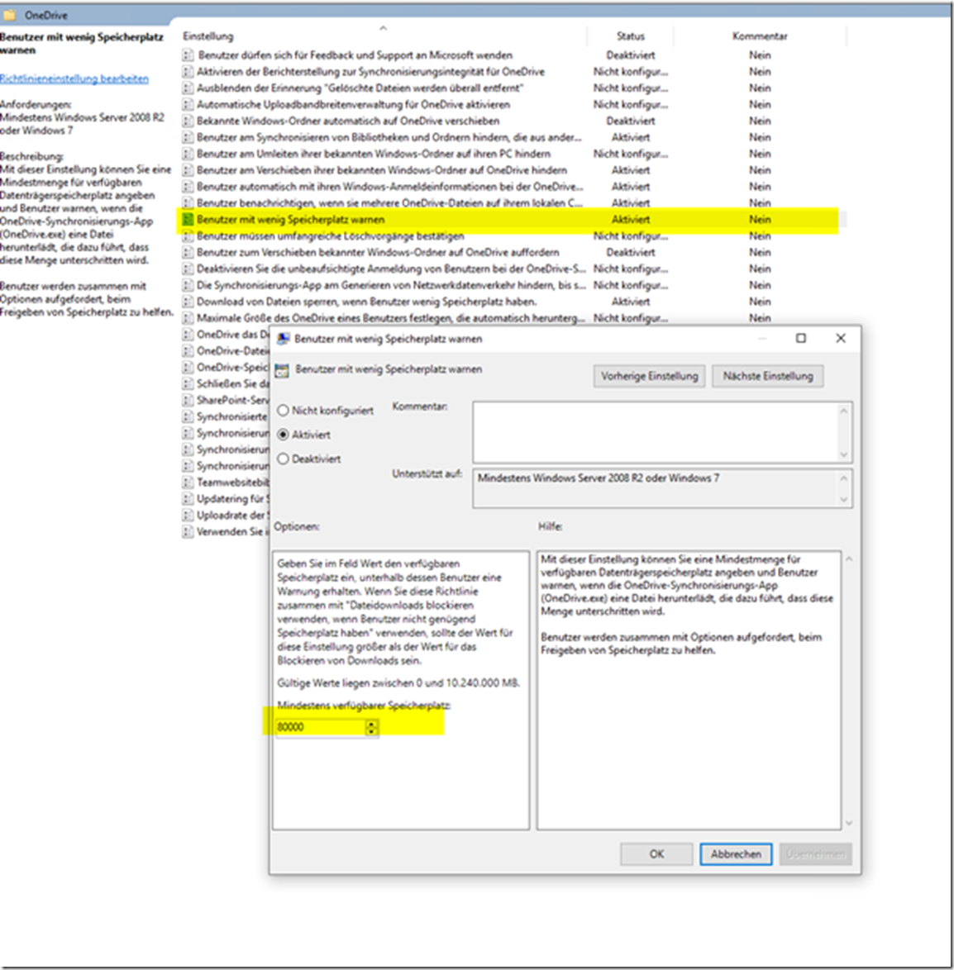Click policy icon of 'Benutzer am Verschieben' row
This screenshot has height=970, width=954.
tap(188, 170)
